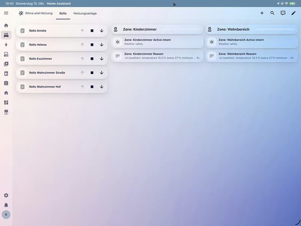Click Zone Kinderzimmer Active intent icon
Image resolution: width=301 pixels, height=226 pixels.
[118, 42]
